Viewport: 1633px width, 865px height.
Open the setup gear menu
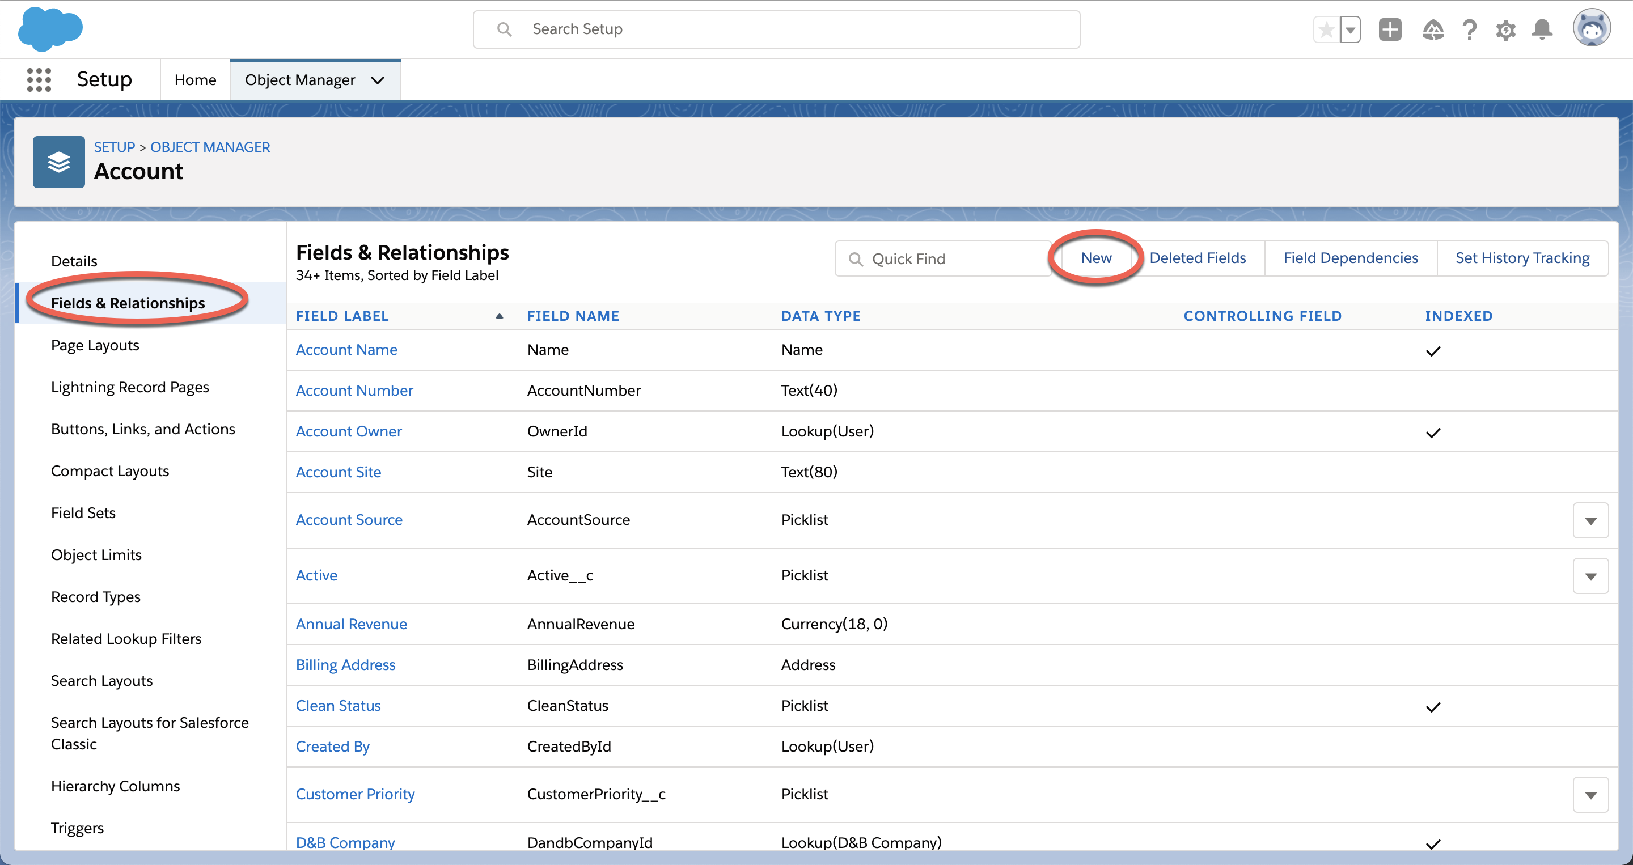1505,30
